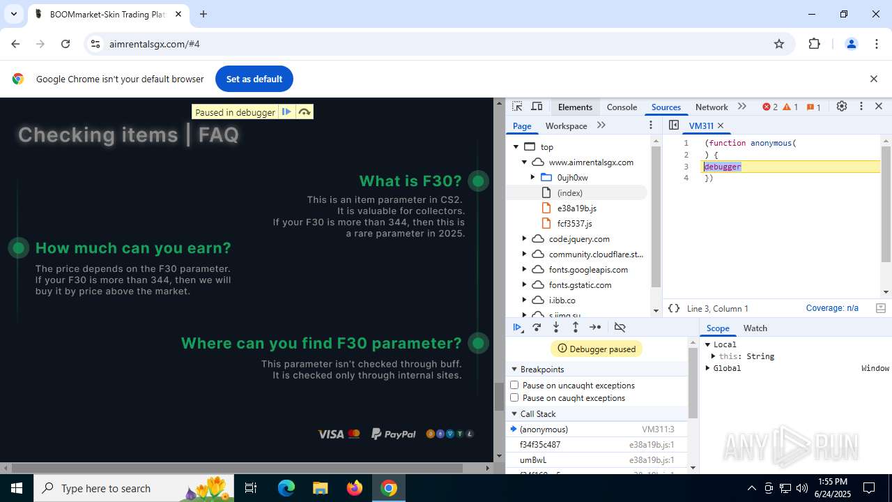Screen dimensions: 892x502
Task: Expand i.ibb.co node
Action: [x=525, y=301]
